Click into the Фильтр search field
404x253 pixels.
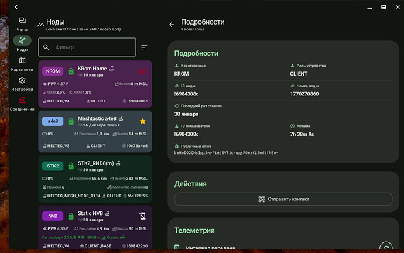click(88, 47)
